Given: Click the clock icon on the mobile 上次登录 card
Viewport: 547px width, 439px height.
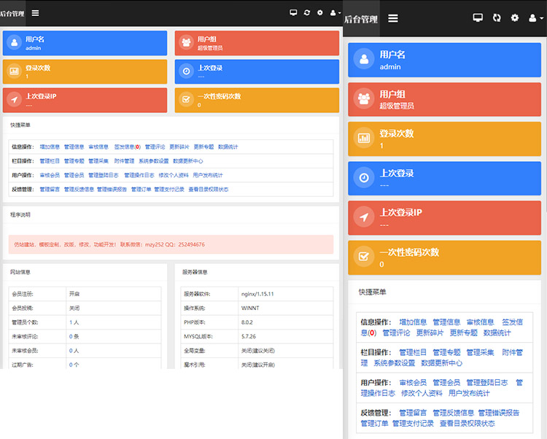Looking at the screenshot, I should (364, 178).
